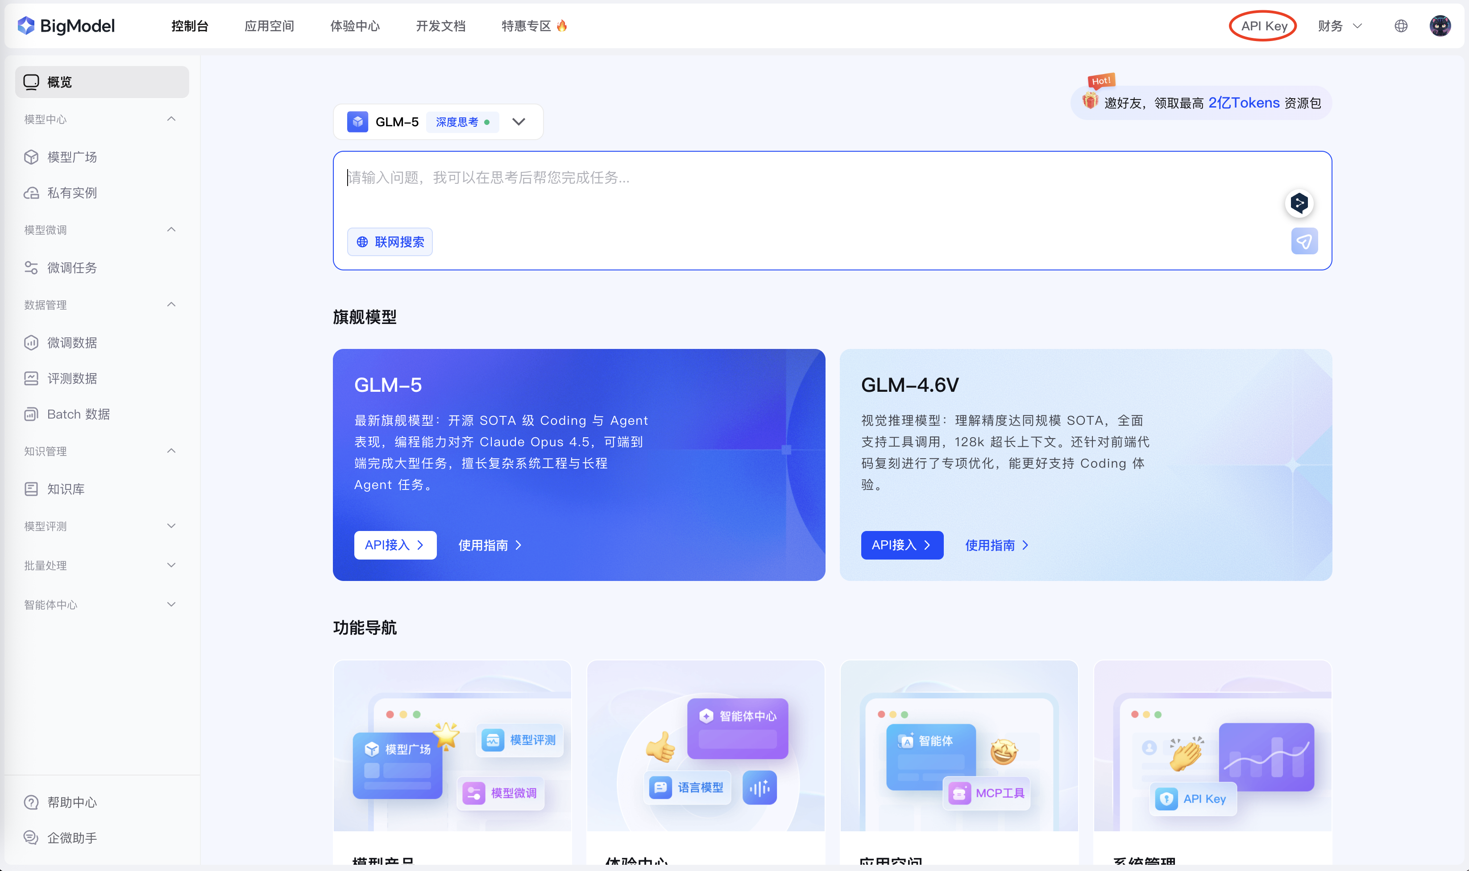
Task: Open the GLM-5 model selector dropdown
Action: pos(518,122)
